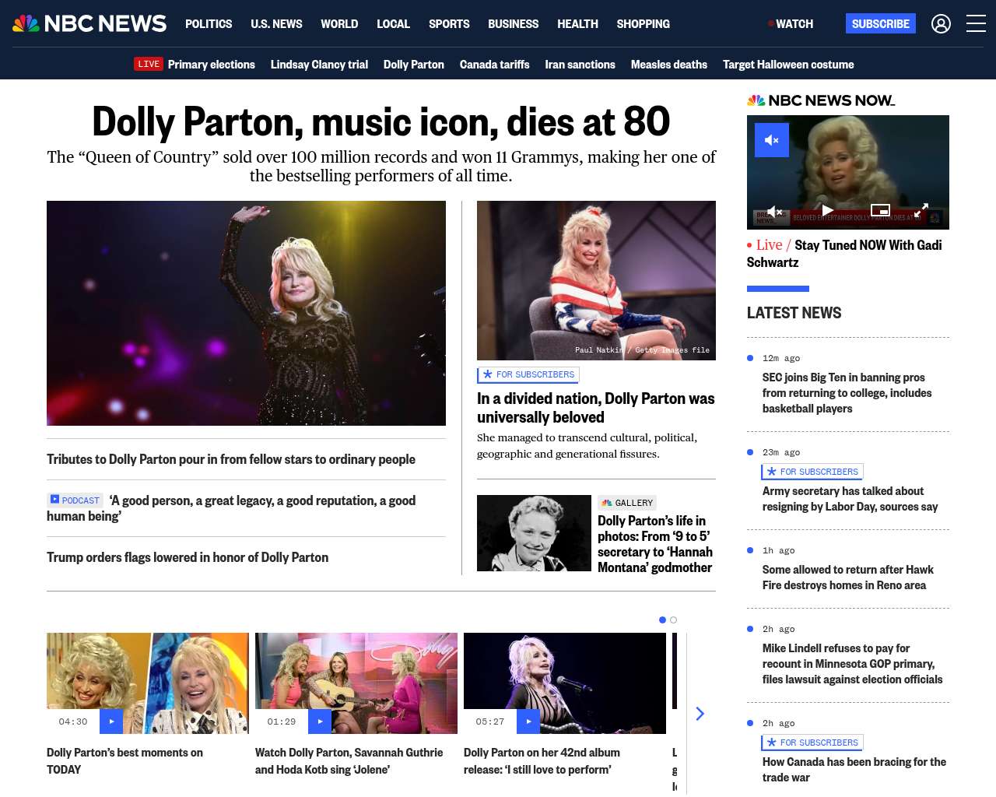Click the subscribers badge above Canada trade war story

(812, 743)
